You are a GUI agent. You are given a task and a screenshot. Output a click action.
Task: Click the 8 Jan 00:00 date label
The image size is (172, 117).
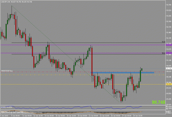pos(16,116)
